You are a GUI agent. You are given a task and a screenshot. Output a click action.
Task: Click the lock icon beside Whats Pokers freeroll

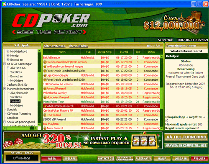(x=45, y=106)
